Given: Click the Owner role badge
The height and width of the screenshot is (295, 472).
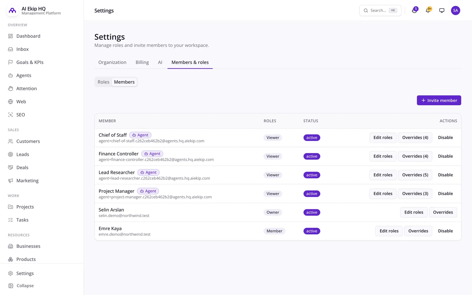Looking at the screenshot, I should pos(273,212).
